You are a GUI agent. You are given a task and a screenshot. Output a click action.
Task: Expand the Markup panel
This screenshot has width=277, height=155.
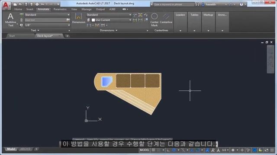click(208, 22)
